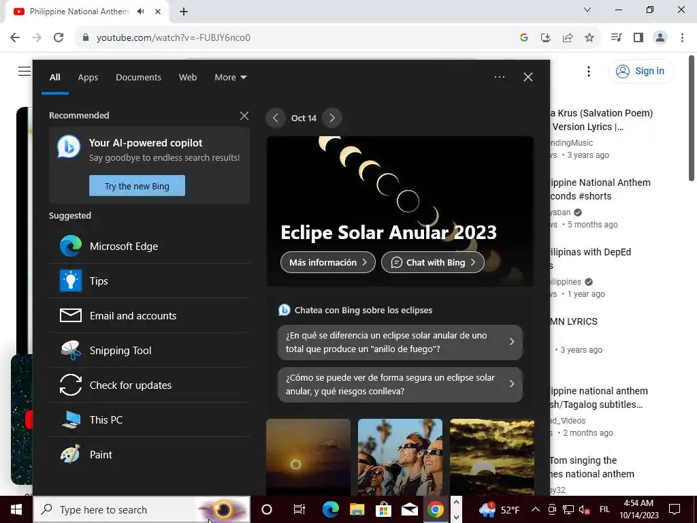Click Más información button
Image resolution: width=697 pixels, height=523 pixels.
[x=328, y=262]
